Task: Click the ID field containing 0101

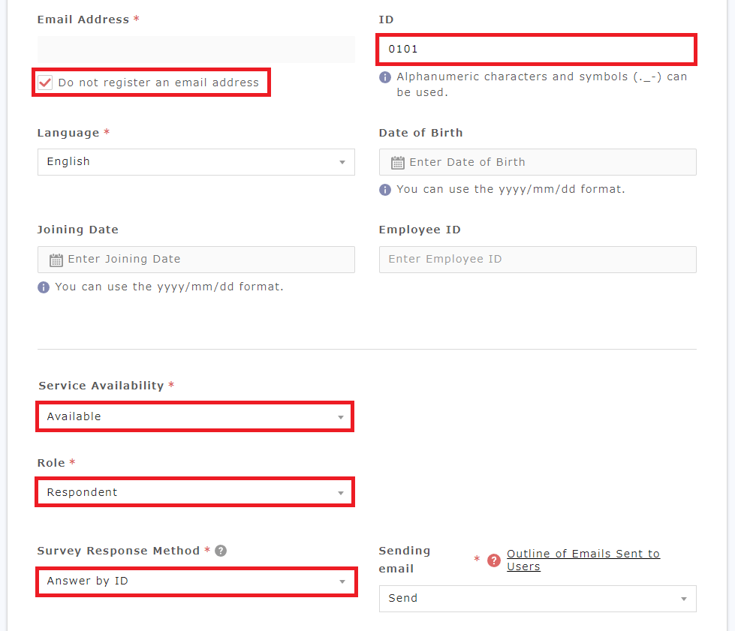Action: point(537,50)
